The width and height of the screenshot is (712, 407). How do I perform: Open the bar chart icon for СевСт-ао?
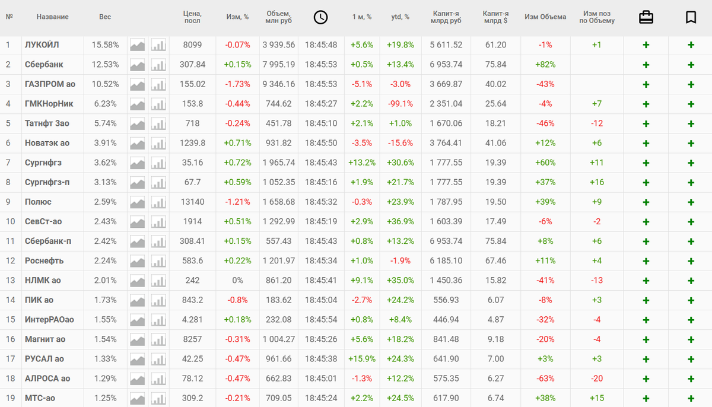pos(158,221)
